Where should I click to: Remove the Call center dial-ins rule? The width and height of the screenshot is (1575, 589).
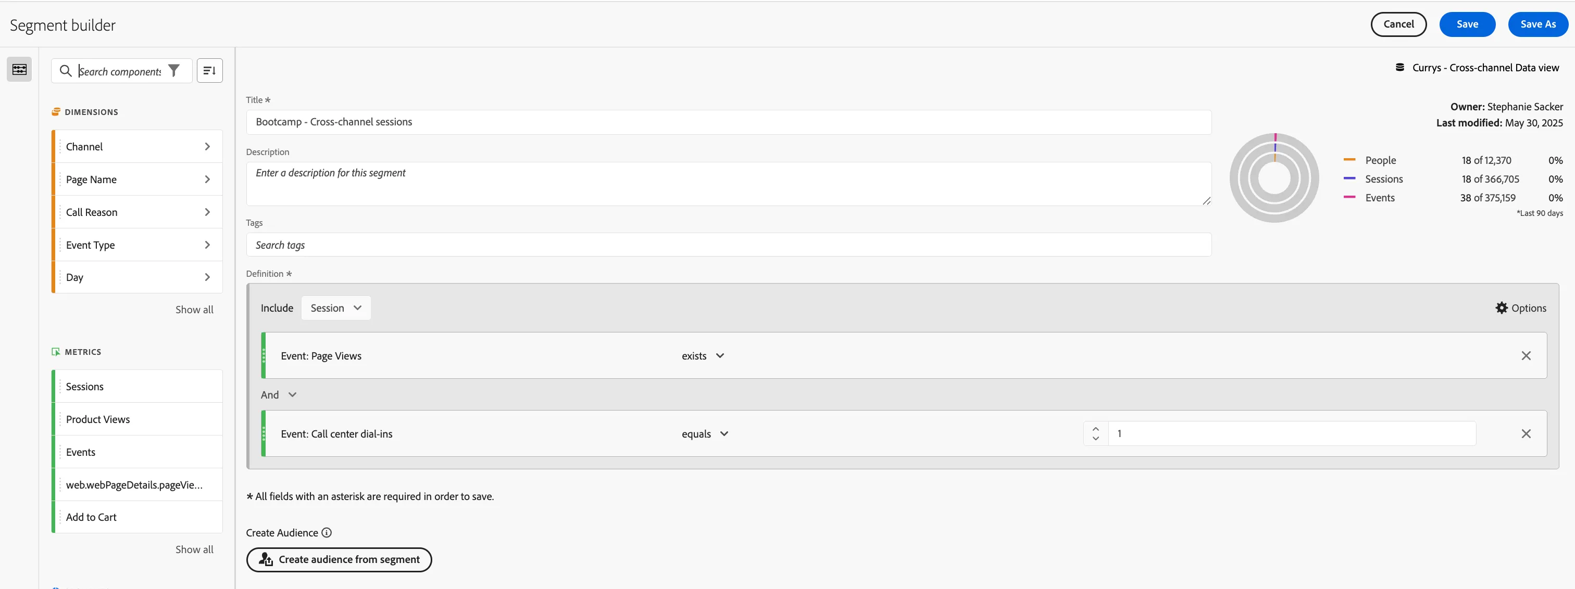coord(1526,434)
